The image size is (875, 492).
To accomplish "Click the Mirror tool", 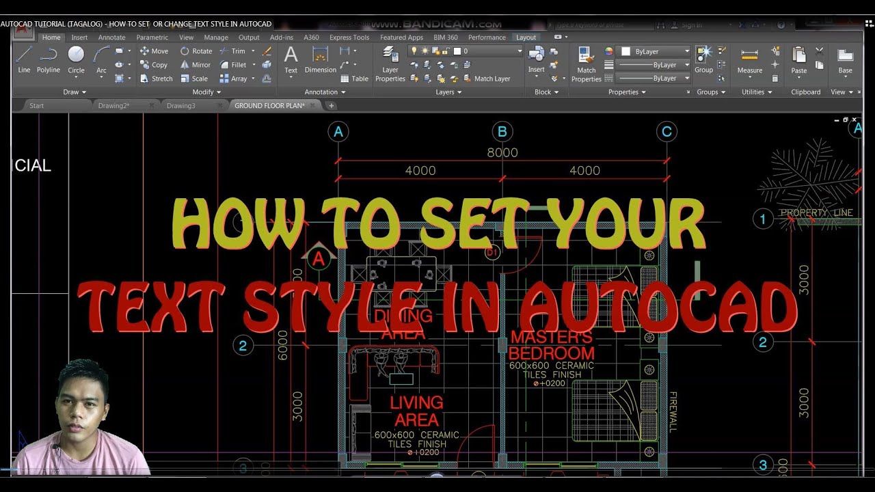I will [196, 65].
